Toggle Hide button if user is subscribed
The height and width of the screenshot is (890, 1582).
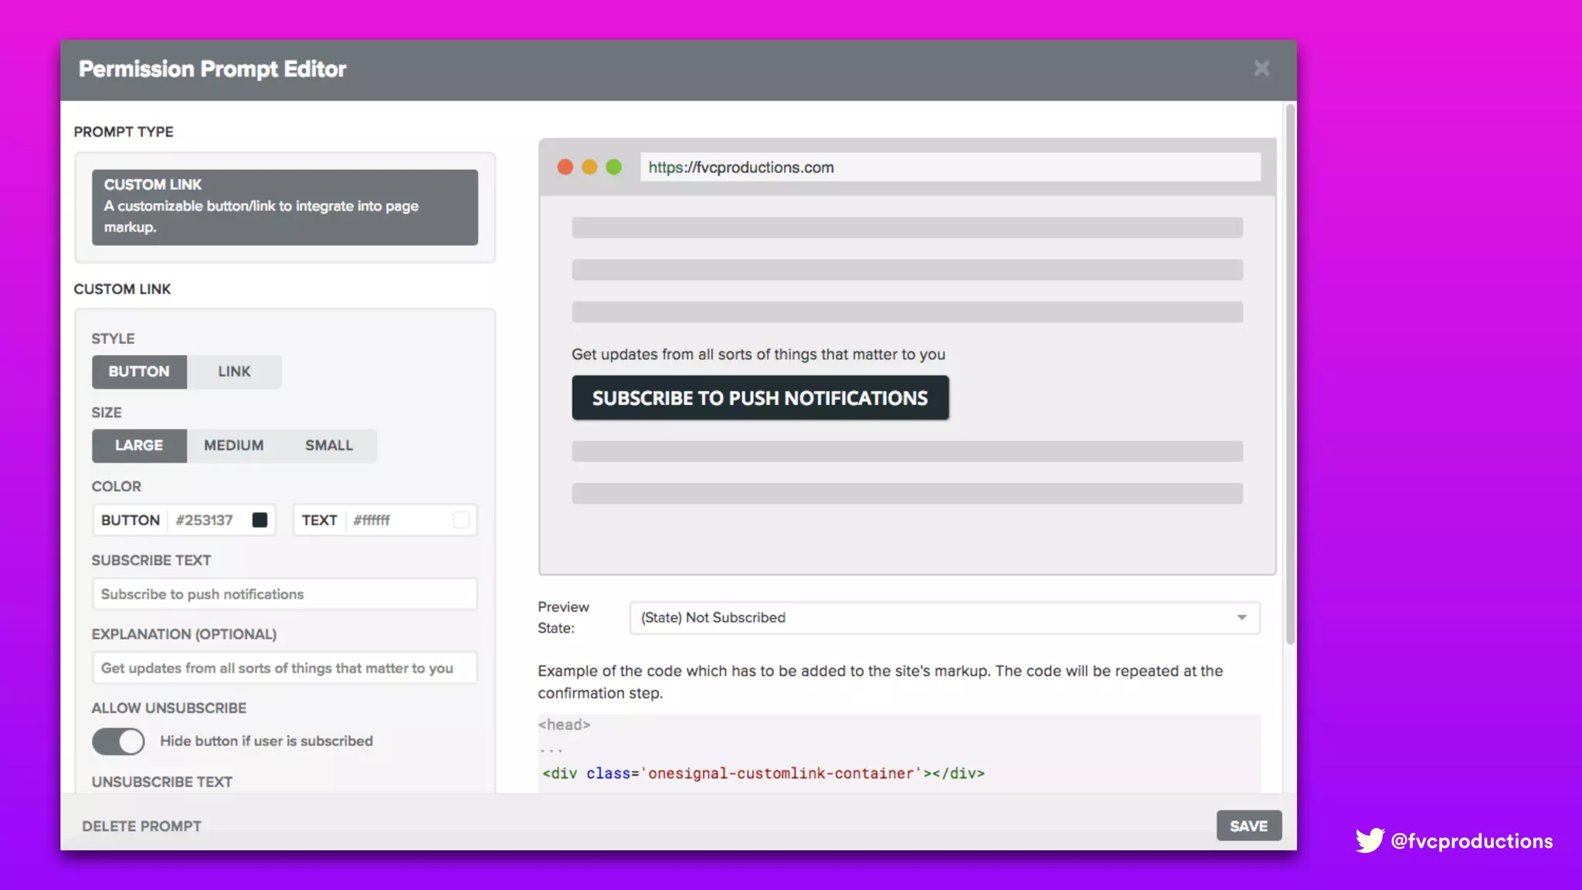tap(118, 741)
